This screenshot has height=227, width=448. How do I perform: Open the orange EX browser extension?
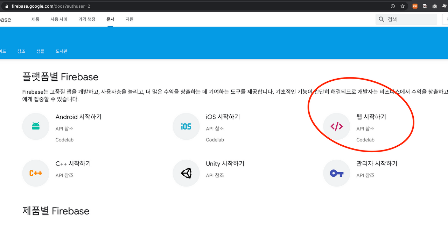[x=415, y=6]
